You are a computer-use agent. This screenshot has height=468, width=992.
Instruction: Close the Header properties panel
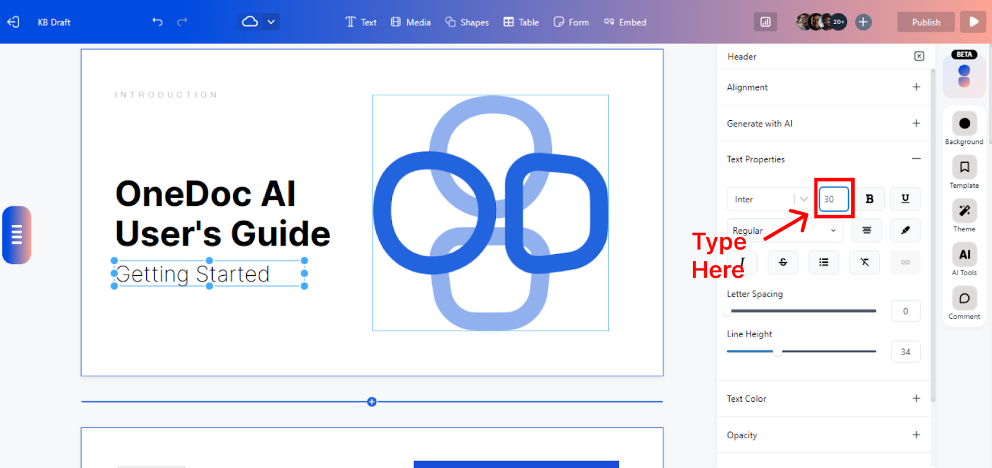(x=919, y=56)
